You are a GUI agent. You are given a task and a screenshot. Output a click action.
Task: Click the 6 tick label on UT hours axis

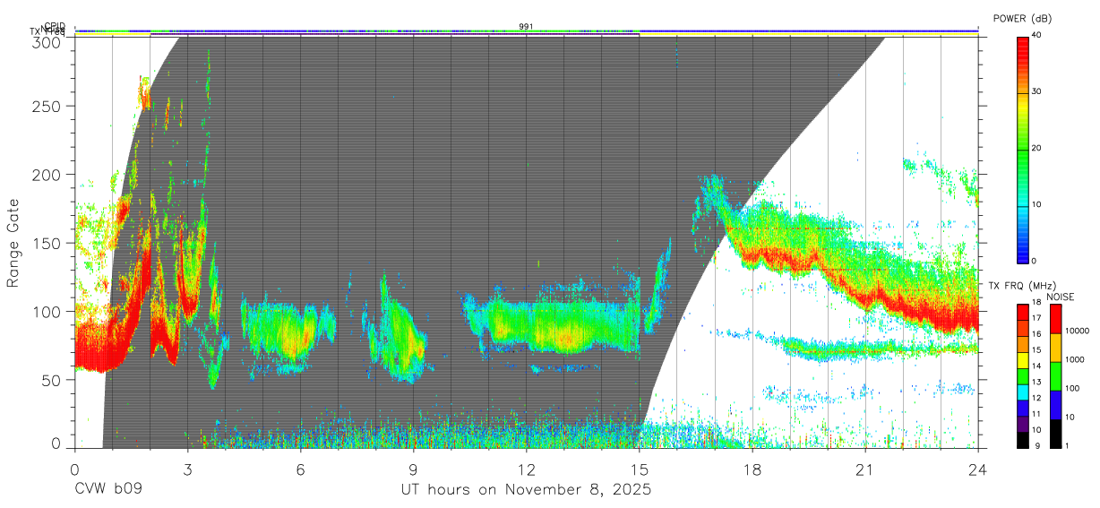[300, 469]
